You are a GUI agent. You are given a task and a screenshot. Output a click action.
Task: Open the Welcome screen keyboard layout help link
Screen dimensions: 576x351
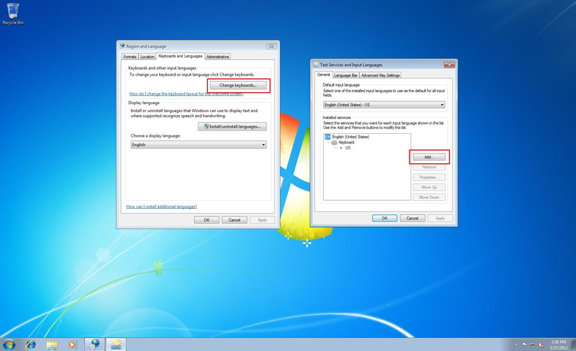(x=186, y=94)
